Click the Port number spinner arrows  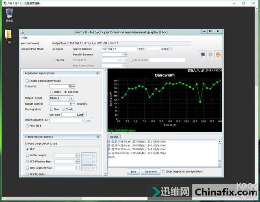[x=170, y=49]
